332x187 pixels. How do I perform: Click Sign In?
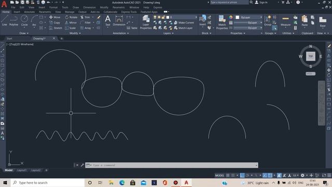tap(261, 2)
